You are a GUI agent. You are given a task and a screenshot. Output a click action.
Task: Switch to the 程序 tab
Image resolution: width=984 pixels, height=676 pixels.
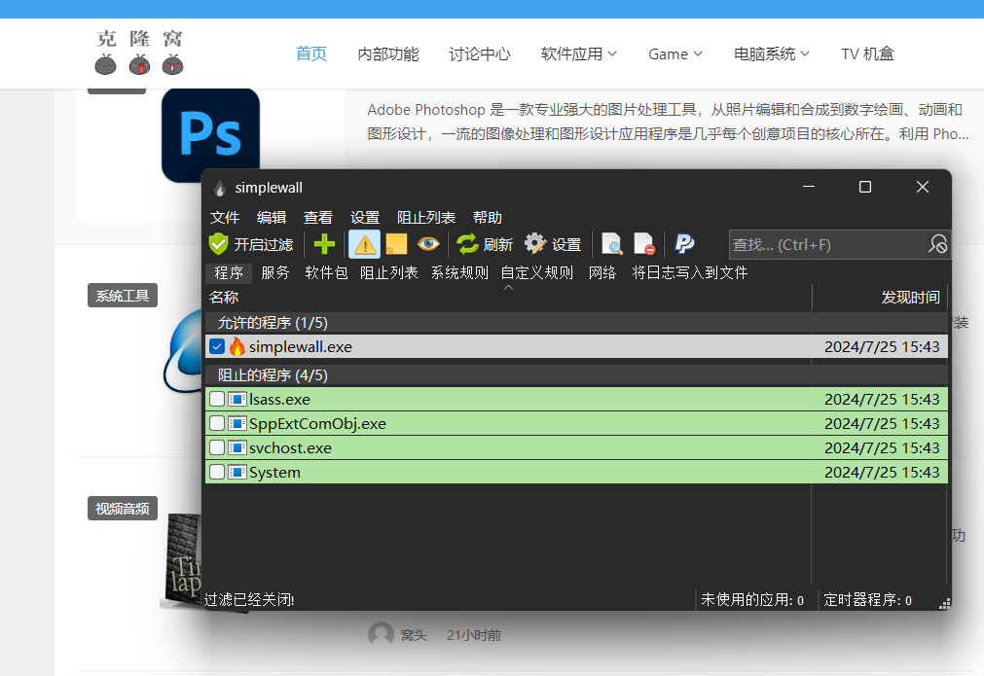pos(229,272)
